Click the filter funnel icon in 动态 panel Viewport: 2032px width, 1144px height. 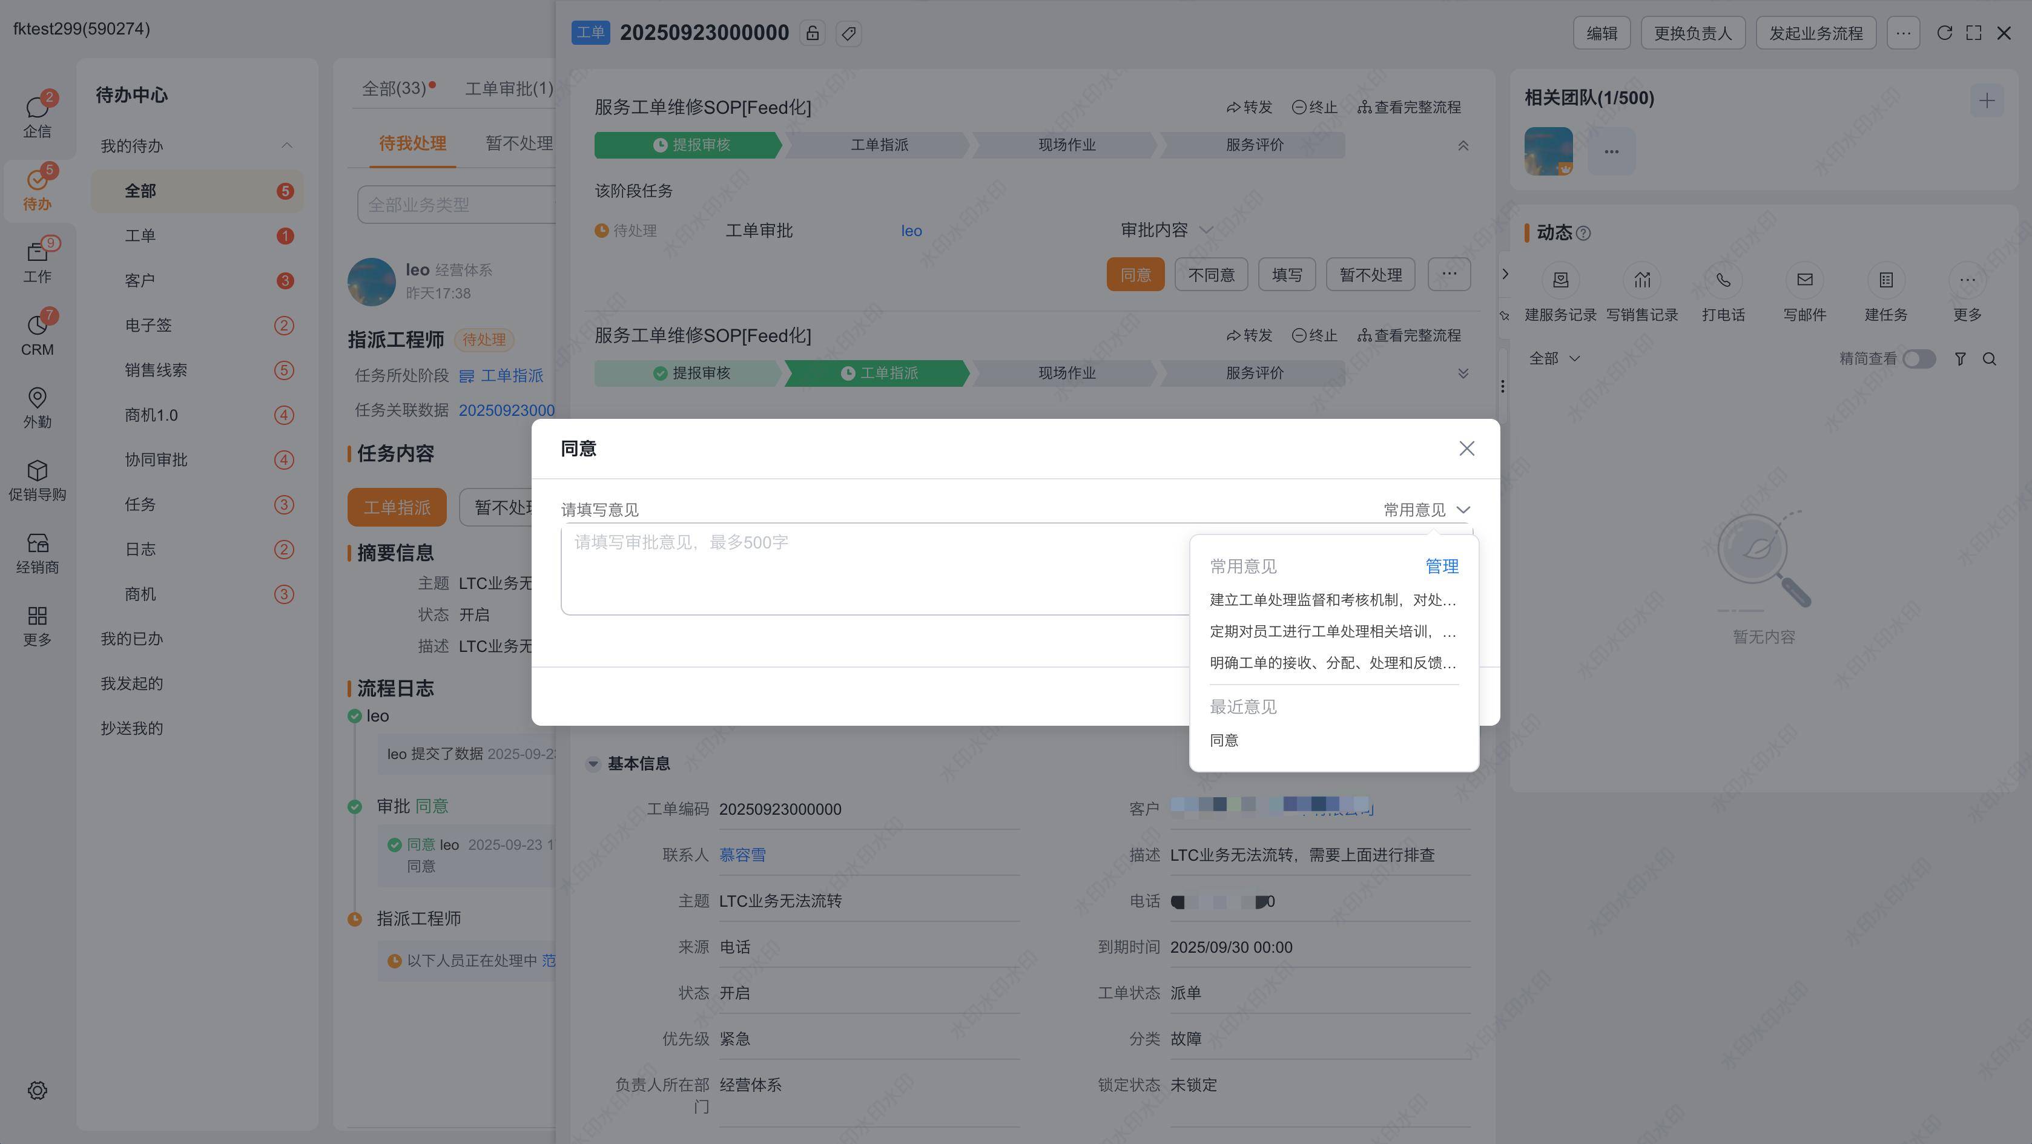(1960, 360)
